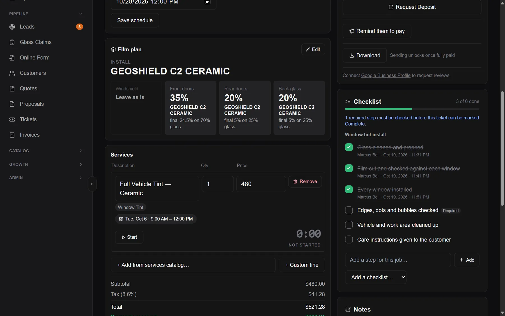
Task: Click the Invoices icon in the sidebar
Action: pyautogui.click(x=12, y=135)
